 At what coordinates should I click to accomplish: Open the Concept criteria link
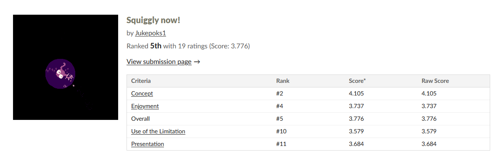(x=142, y=93)
